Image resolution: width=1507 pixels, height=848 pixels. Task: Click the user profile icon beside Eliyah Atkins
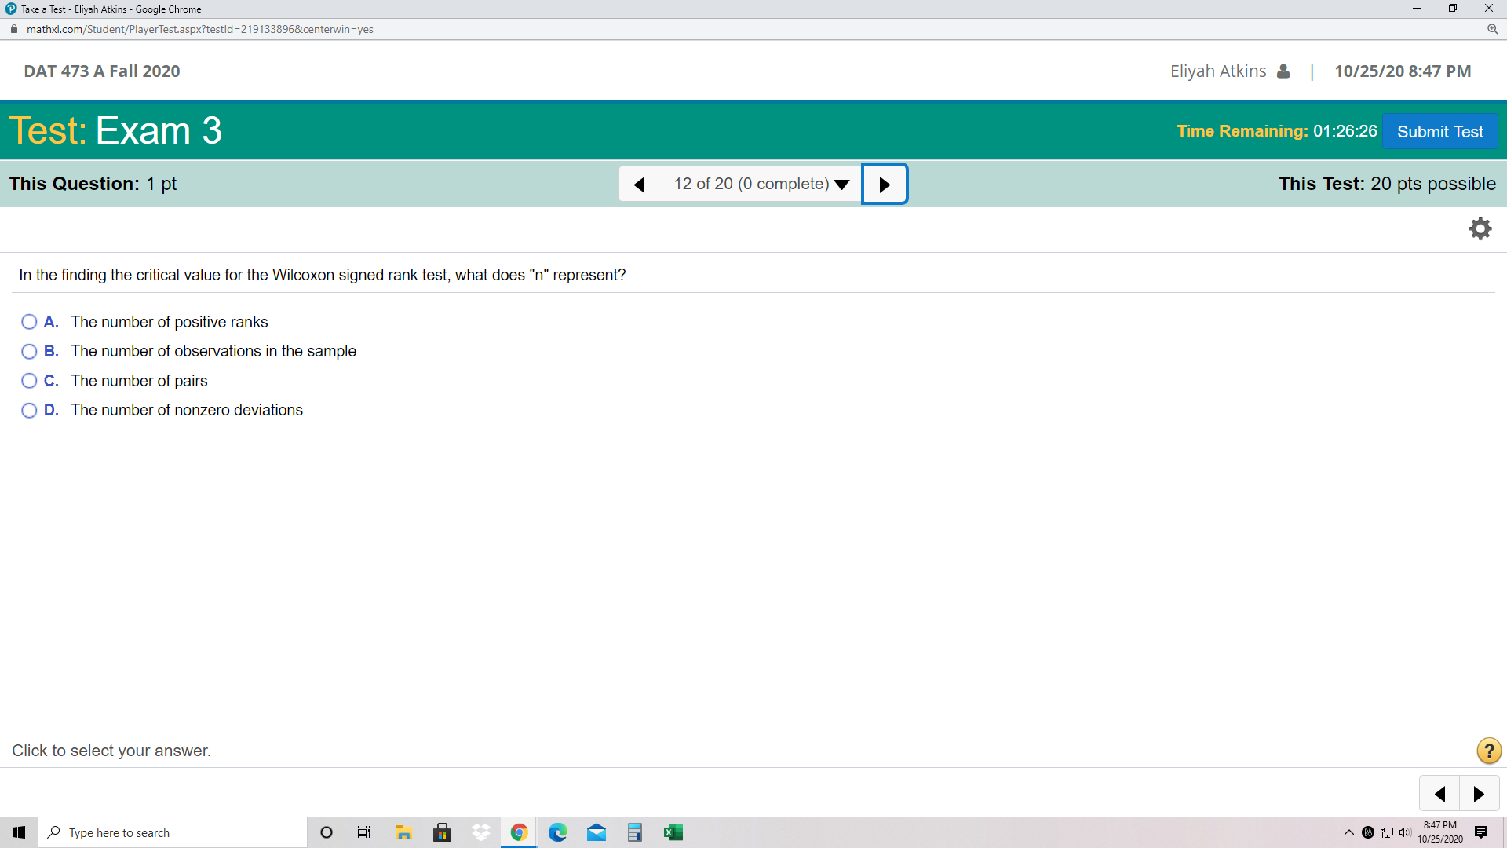[x=1283, y=71]
